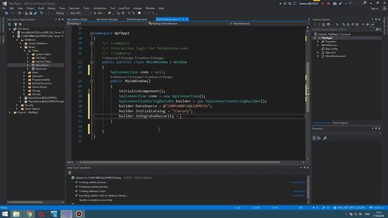The height and width of the screenshot is (218, 388).
Task: Open the Any CPU platform dropdown
Action: (80, 13)
